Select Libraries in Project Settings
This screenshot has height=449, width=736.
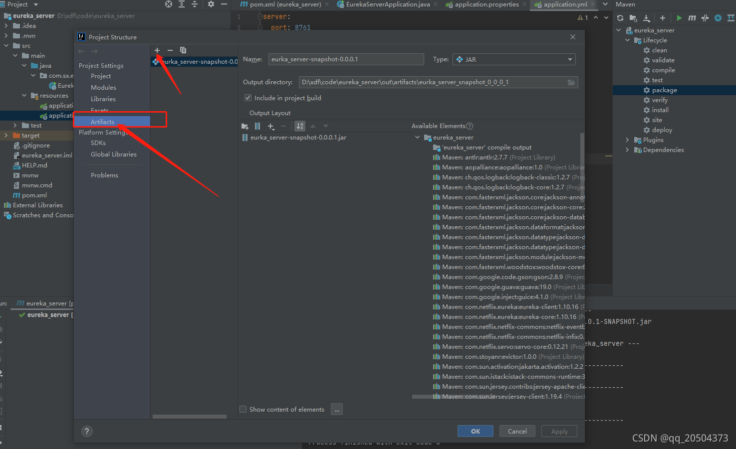[x=103, y=99]
